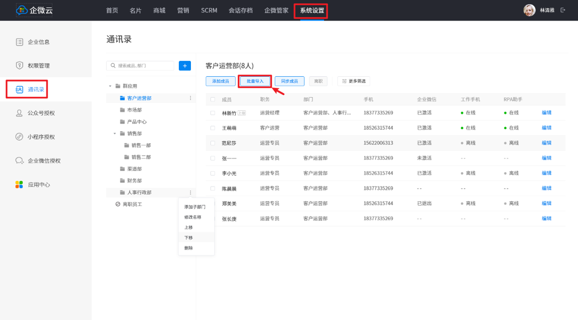Open SCRM in top navigation
The height and width of the screenshot is (320, 578).
209,11
